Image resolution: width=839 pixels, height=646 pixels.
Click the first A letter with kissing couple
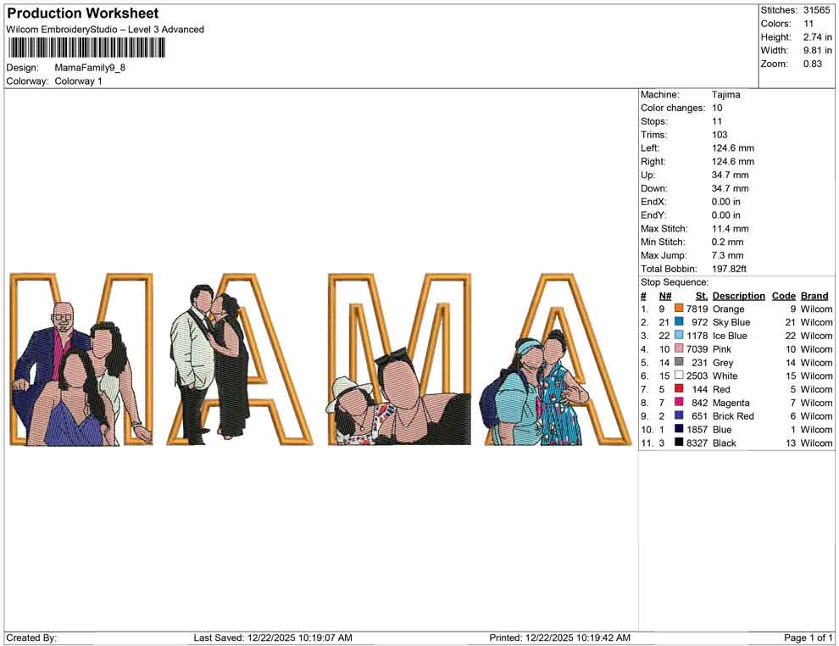coord(239,359)
